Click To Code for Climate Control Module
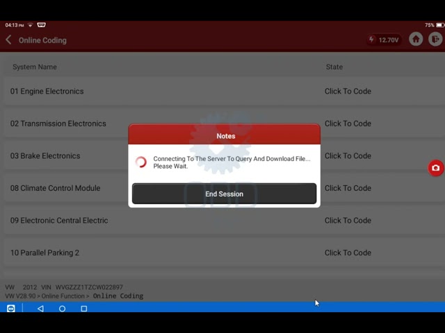The width and height of the screenshot is (445, 333). pyautogui.click(x=348, y=188)
